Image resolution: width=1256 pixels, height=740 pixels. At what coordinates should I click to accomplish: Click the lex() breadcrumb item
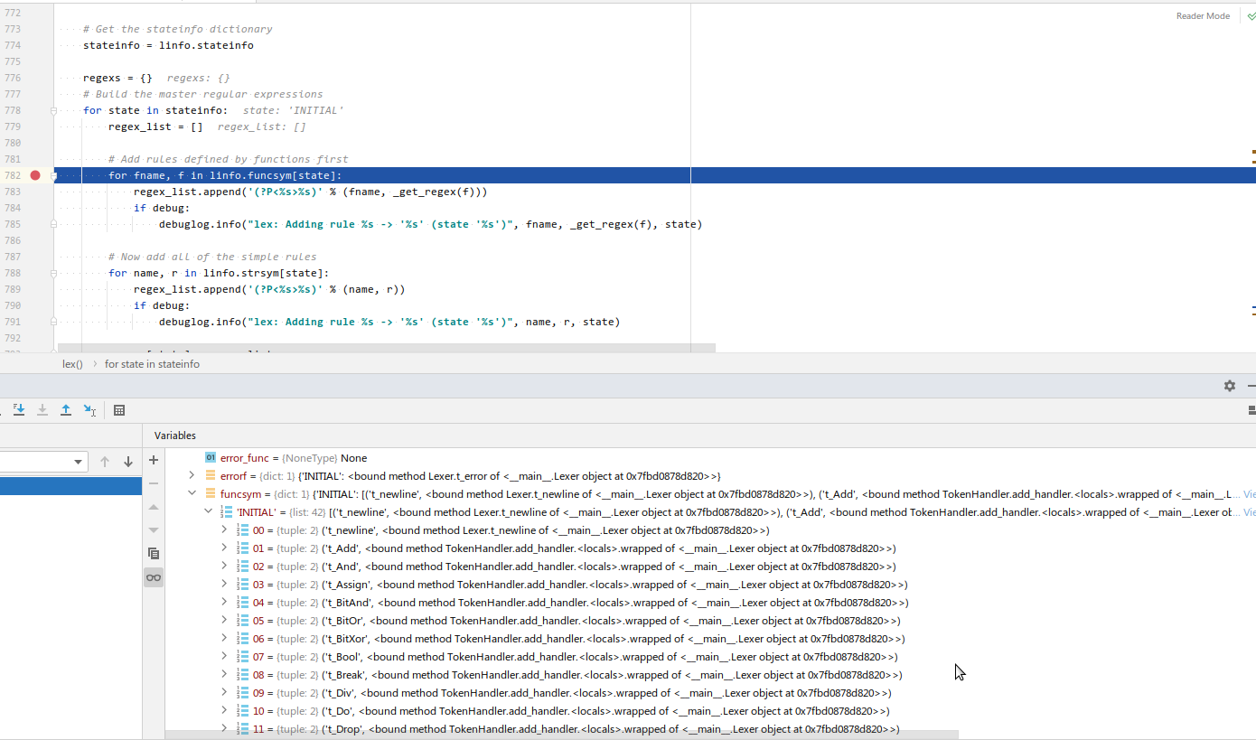click(x=72, y=363)
